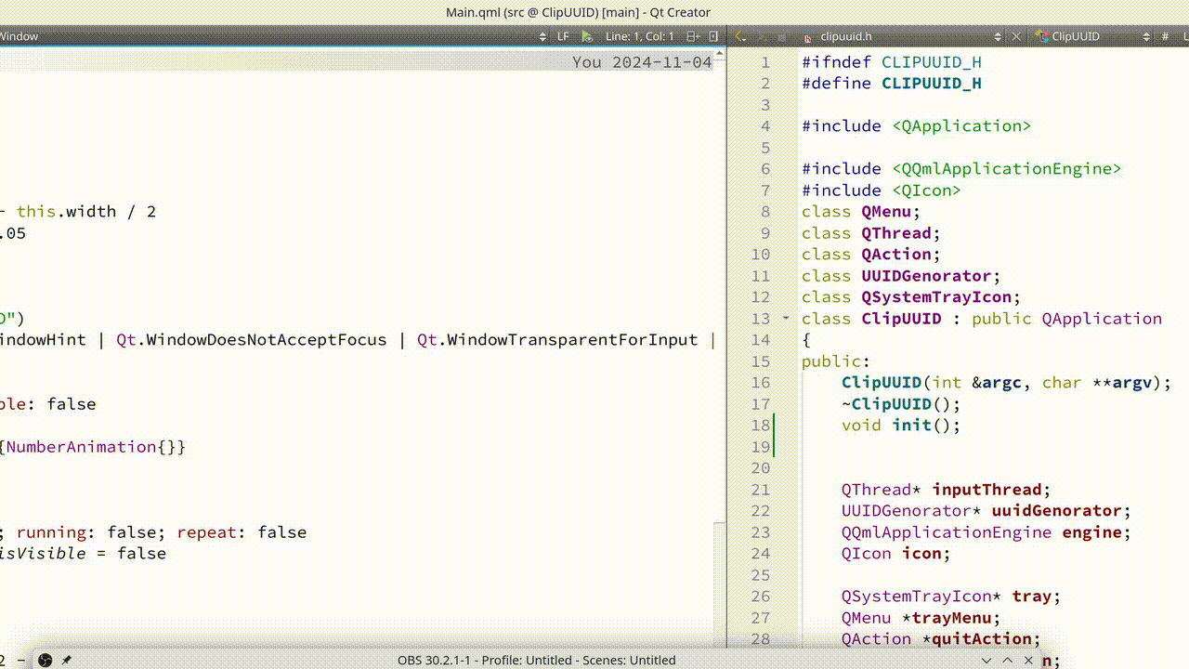1189x669 pixels.
Task: Toggle the pin on OBS window
Action: 67,660
